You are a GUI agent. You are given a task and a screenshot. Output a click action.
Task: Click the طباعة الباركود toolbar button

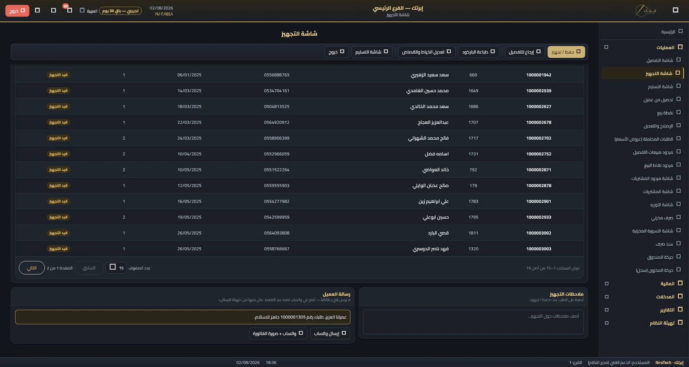tap(478, 52)
